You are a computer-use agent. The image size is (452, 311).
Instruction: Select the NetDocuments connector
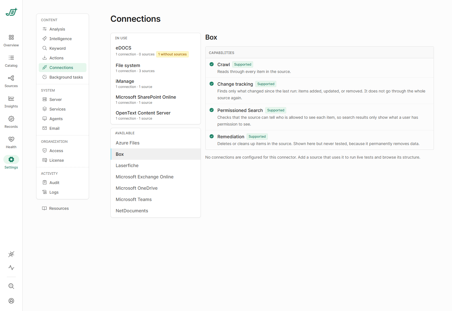[156, 211]
